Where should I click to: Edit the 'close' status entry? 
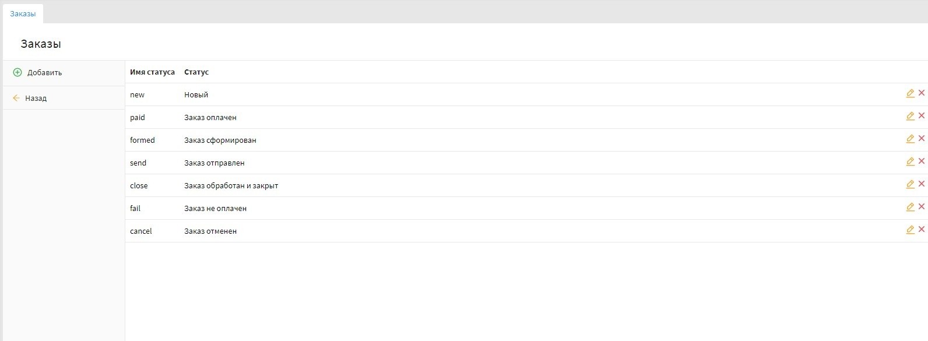pos(910,184)
